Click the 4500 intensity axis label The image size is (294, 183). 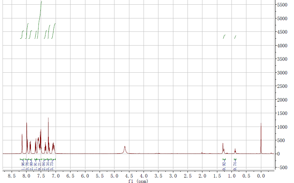[x=282, y=32]
